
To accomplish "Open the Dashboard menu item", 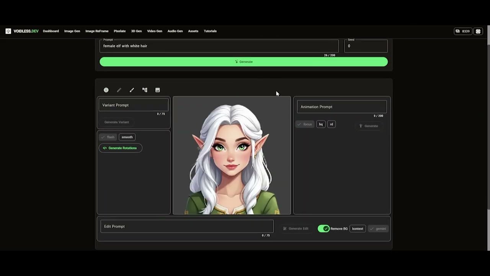I will (51, 31).
